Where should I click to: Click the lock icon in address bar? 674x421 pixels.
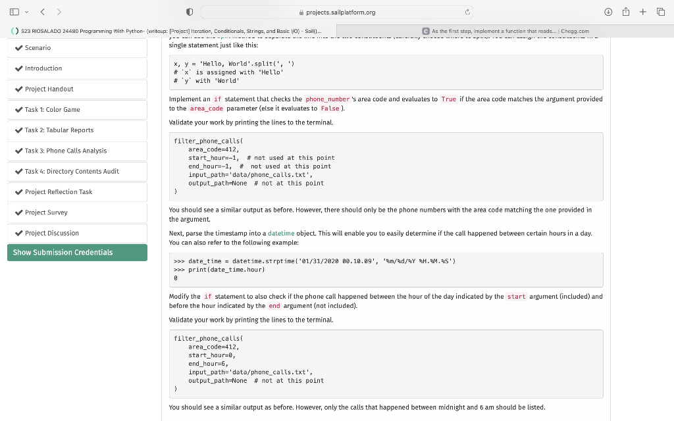coord(301,12)
